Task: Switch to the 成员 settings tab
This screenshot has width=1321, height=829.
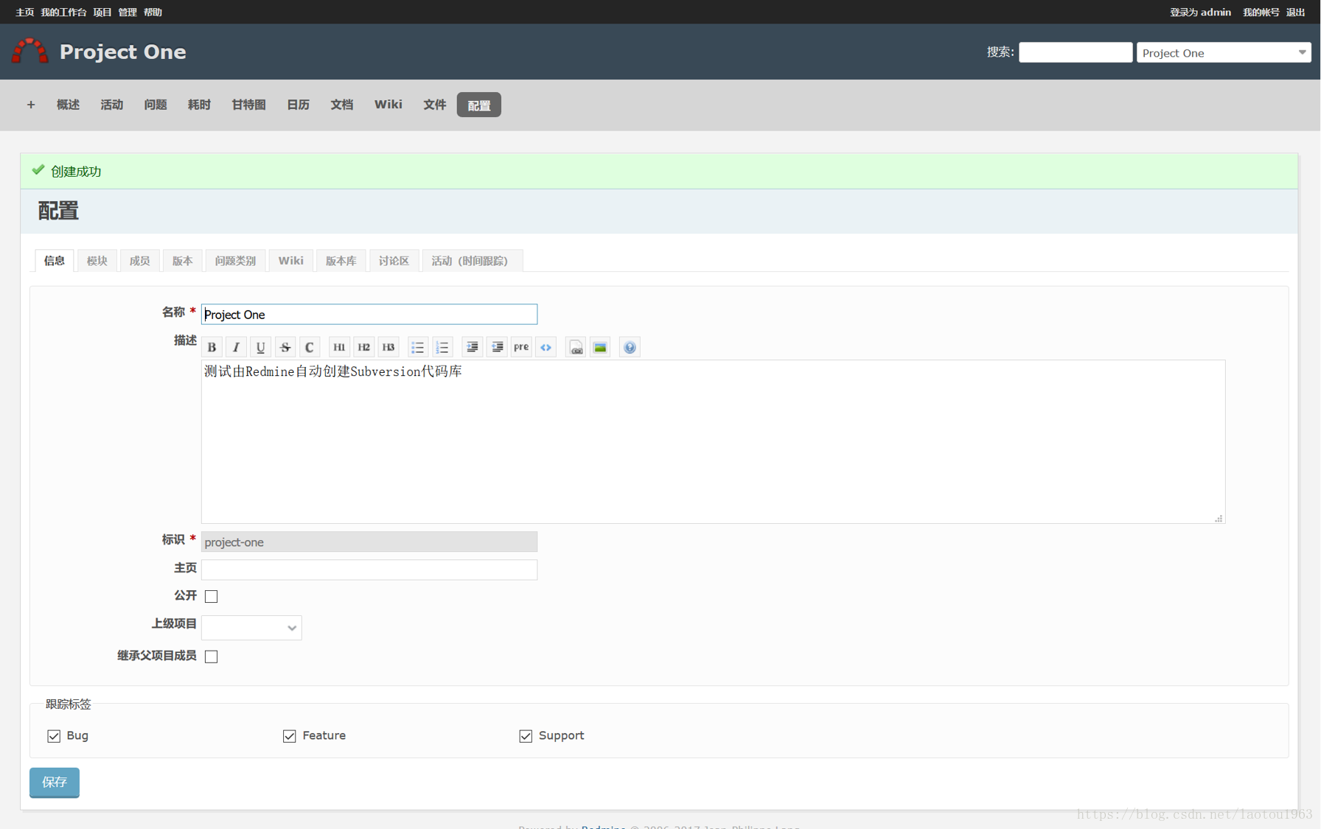Action: pyautogui.click(x=140, y=261)
